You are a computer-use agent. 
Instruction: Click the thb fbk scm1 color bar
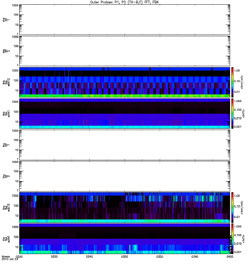tap(232, 114)
